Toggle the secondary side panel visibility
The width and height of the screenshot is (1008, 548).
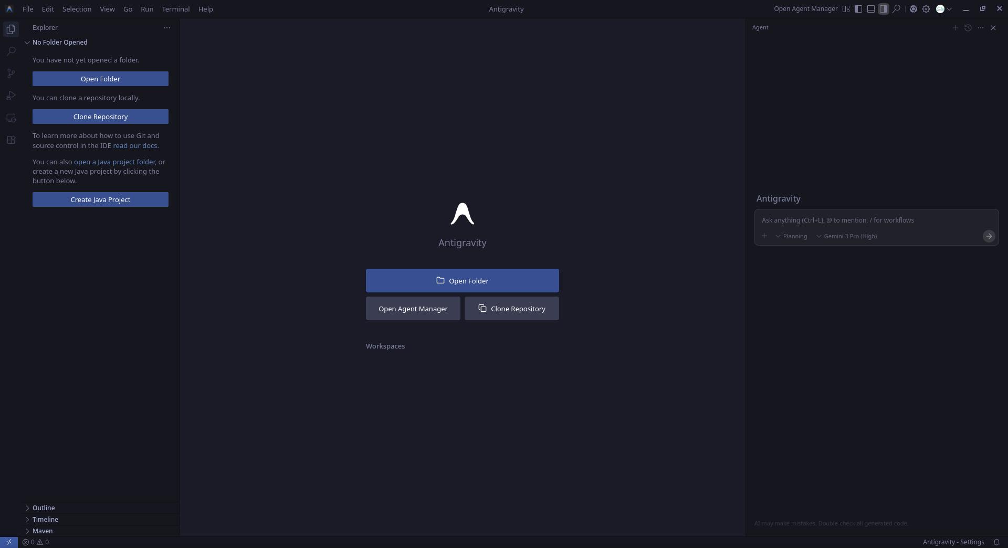(884, 9)
